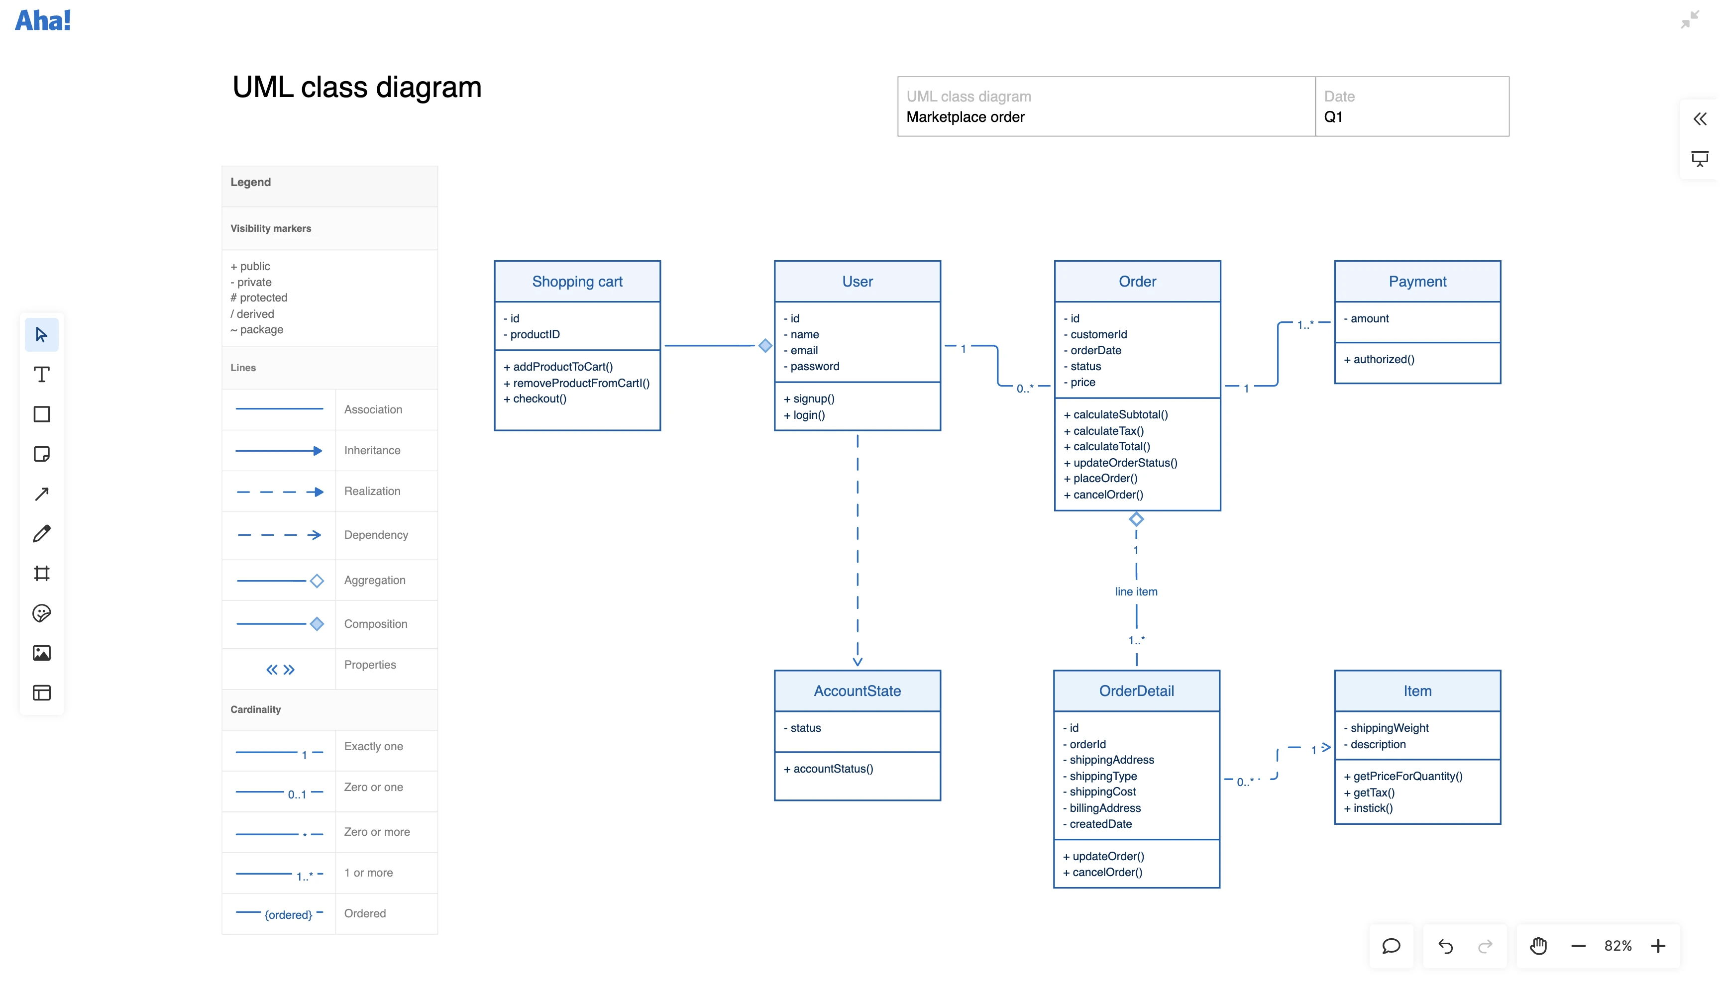Screen dimensions: 1720x988
Task: Select the pen drawing tool
Action: coord(41,533)
